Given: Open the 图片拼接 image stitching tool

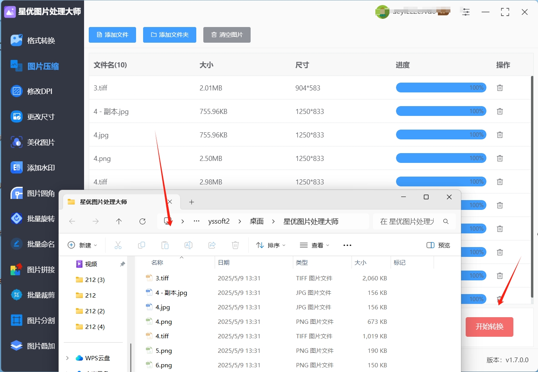Looking at the screenshot, I should click(33, 269).
